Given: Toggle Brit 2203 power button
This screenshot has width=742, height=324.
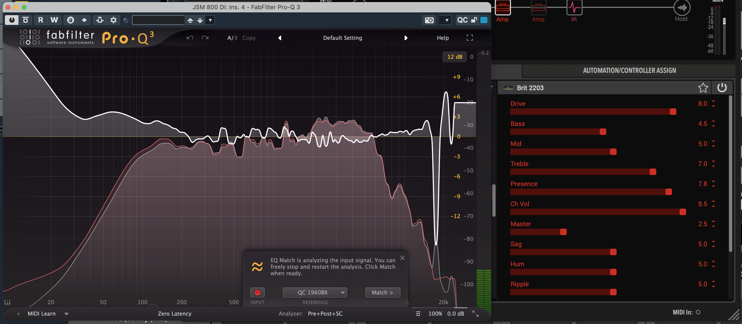Looking at the screenshot, I should click(722, 88).
